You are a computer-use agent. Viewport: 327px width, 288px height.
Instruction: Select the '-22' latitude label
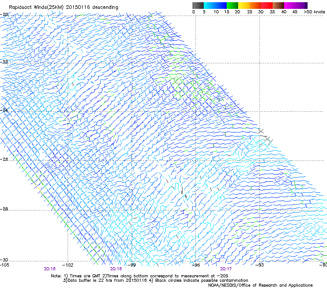click(4, 62)
